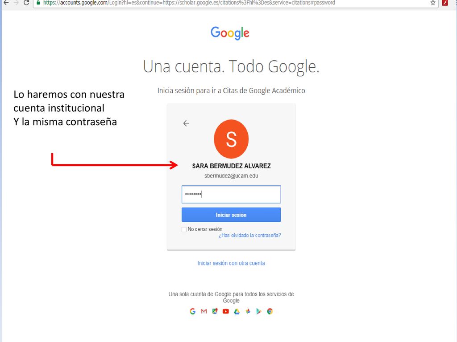Click the Google Search G icon

(x=193, y=311)
